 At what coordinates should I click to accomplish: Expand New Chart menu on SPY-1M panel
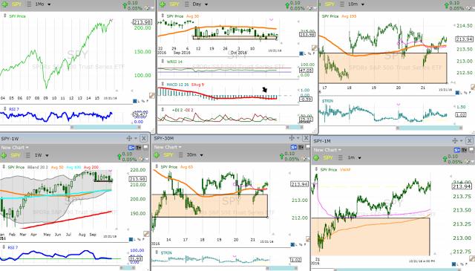click(327, 150)
